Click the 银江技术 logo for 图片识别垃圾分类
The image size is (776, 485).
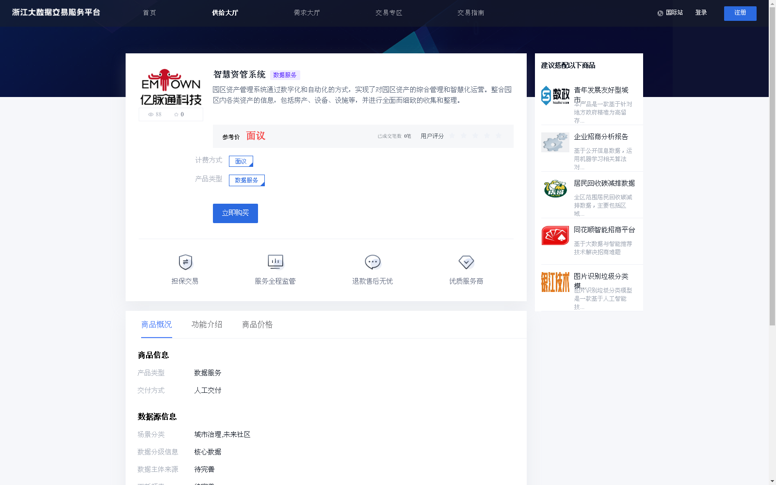tap(555, 282)
